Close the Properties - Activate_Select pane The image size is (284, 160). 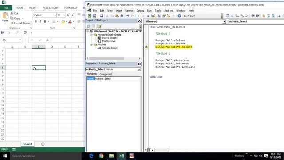(139, 64)
